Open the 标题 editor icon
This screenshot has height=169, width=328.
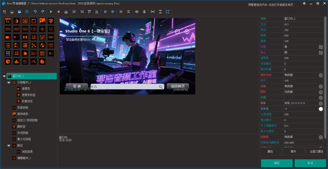321,98
